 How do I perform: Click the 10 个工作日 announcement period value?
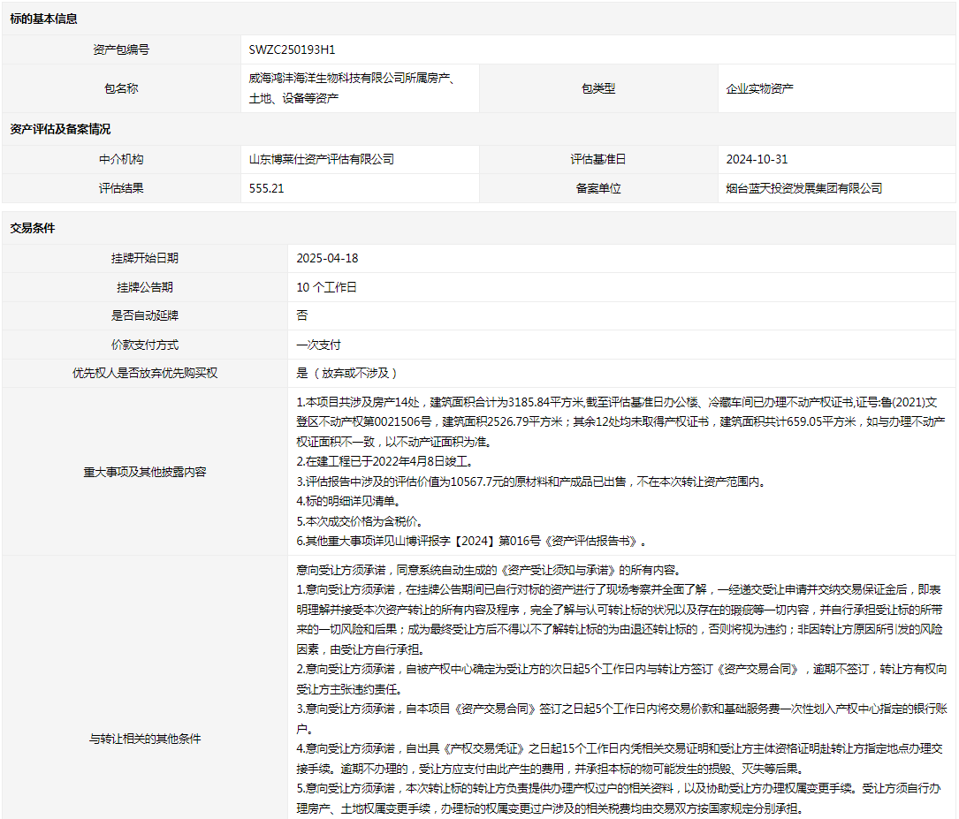326,287
